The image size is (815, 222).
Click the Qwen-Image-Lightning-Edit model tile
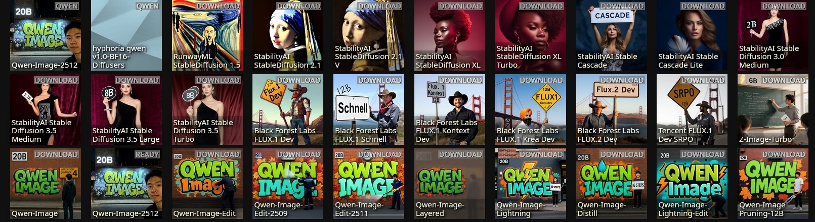tap(692, 184)
